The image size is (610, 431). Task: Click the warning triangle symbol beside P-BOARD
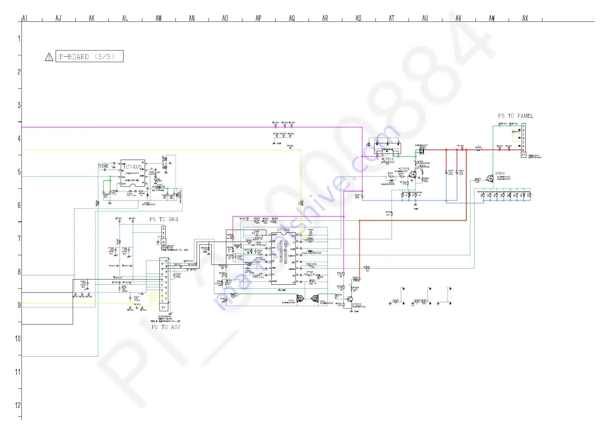pos(49,57)
